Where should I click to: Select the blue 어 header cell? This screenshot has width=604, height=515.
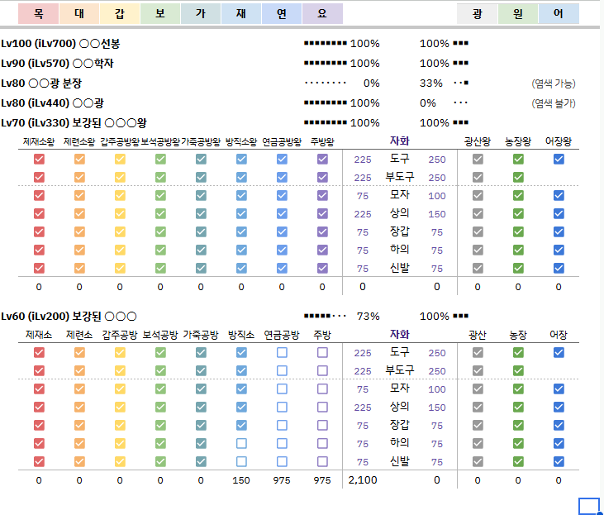tap(559, 14)
